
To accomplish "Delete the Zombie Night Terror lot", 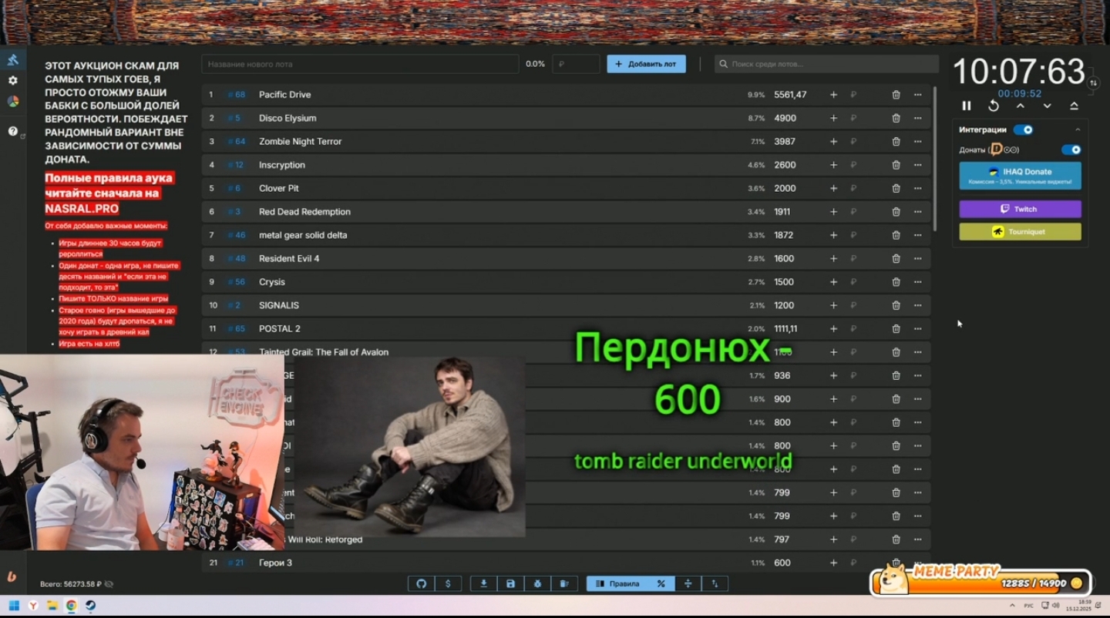I will tap(896, 142).
